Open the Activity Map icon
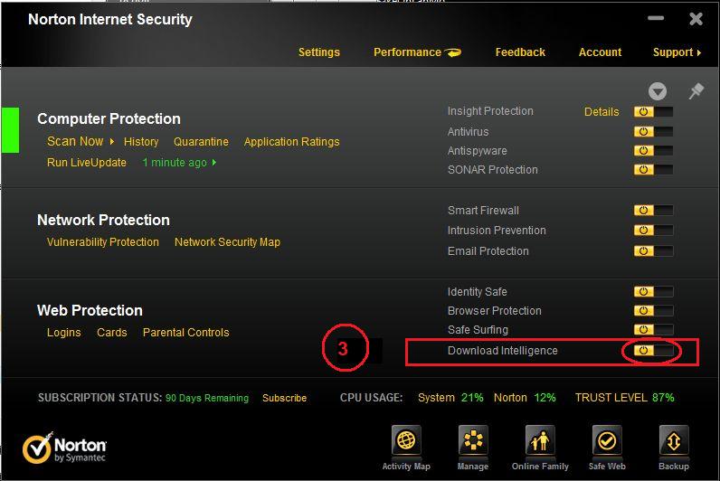Screen dimensions: 720x481 406,440
